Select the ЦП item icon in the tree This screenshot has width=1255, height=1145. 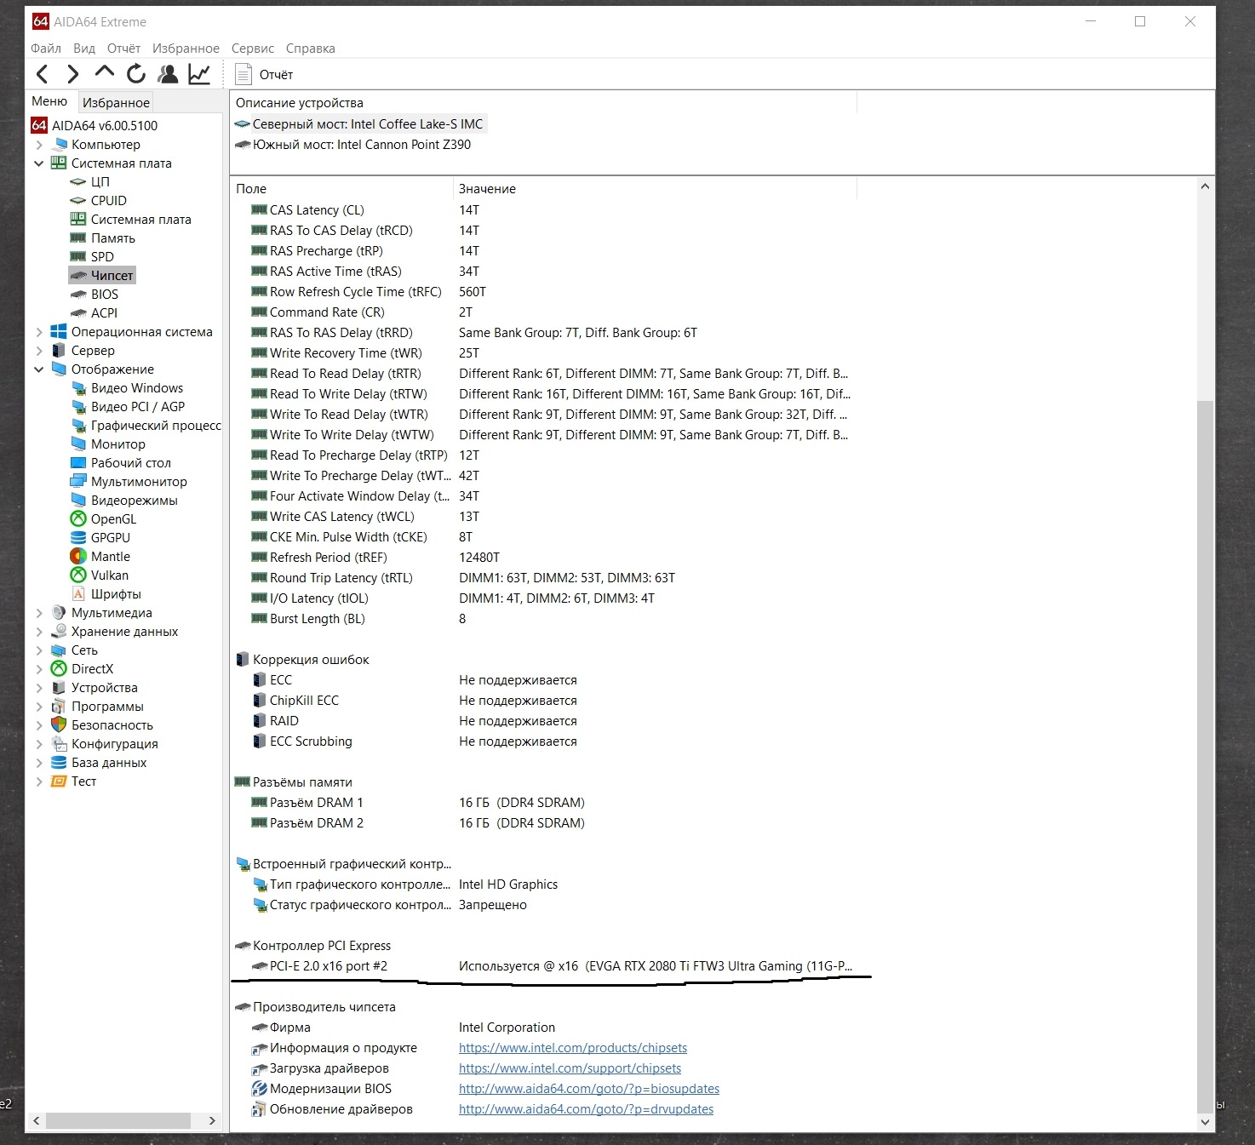click(x=78, y=182)
